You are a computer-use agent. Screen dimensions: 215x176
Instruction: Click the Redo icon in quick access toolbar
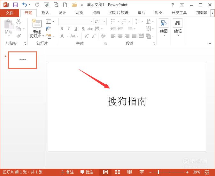tap(37, 5)
